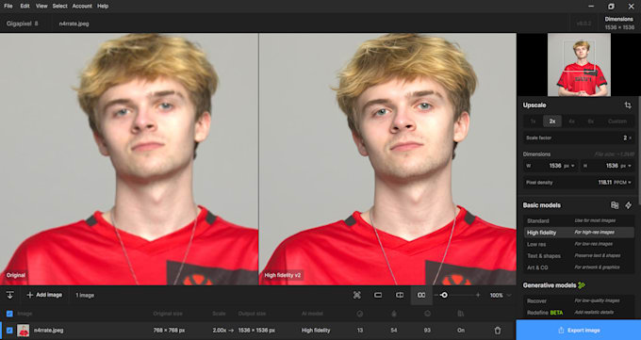Image resolution: width=641 pixels, height=340 pixels.
Task: Choose the Recover generative model
Action: (579, 300)
